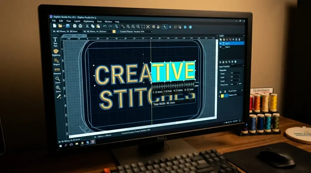Open the File menu

click(x=54, y=21)
